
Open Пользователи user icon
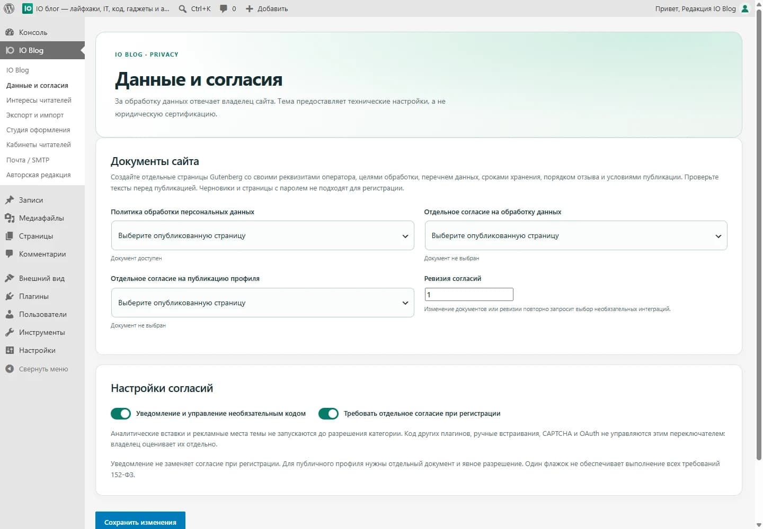[x=10, y=314]
